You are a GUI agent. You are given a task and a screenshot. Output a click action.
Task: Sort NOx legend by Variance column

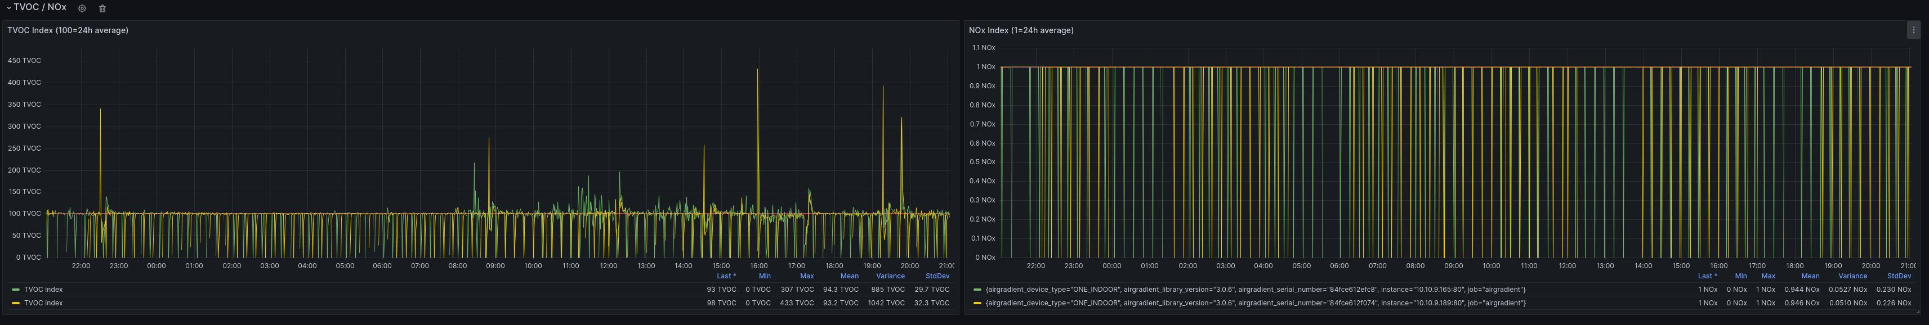click(x=1852, y=276)
